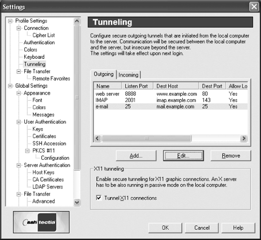This screenshot has width=261, height=240.
Task: Open Authentication settings in the tree
Action: tap(39, 42)
